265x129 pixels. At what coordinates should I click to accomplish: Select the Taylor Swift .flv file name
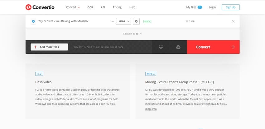coord(63,21)
